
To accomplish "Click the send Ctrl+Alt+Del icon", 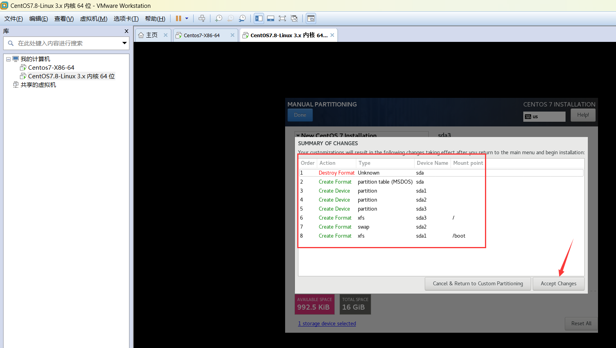I will [x=202, y=18].
